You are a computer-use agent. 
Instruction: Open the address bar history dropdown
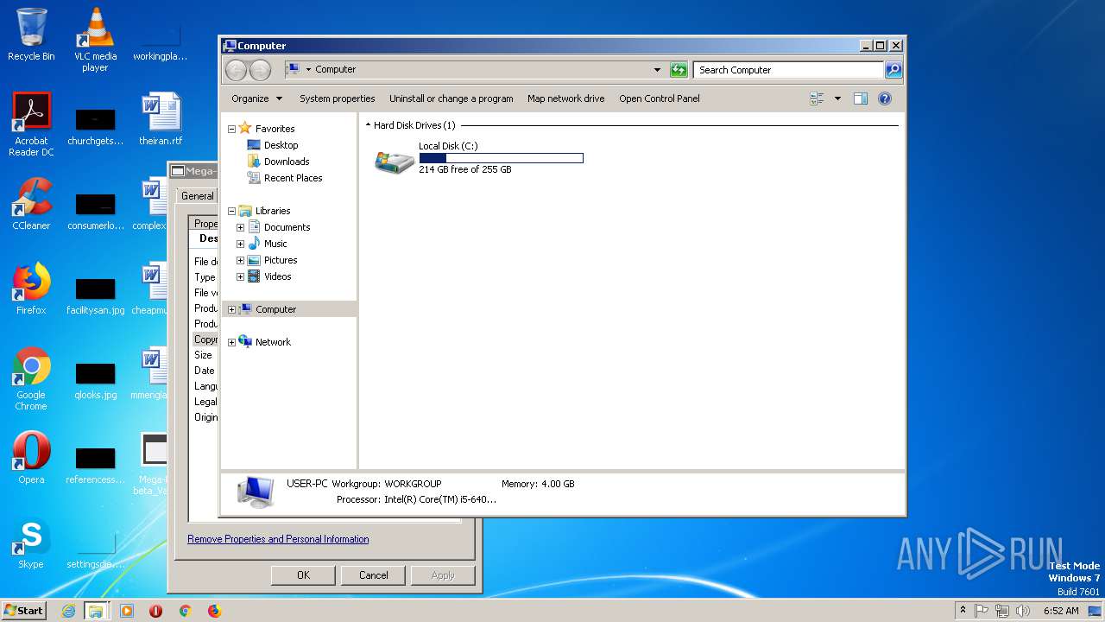click(657, 70)
